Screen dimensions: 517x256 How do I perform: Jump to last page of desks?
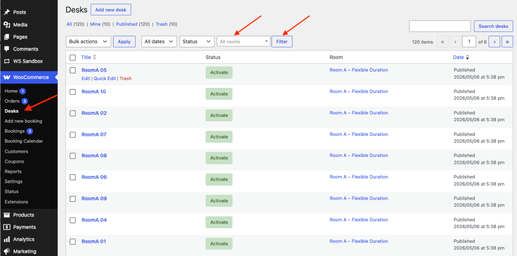(507, 42)
